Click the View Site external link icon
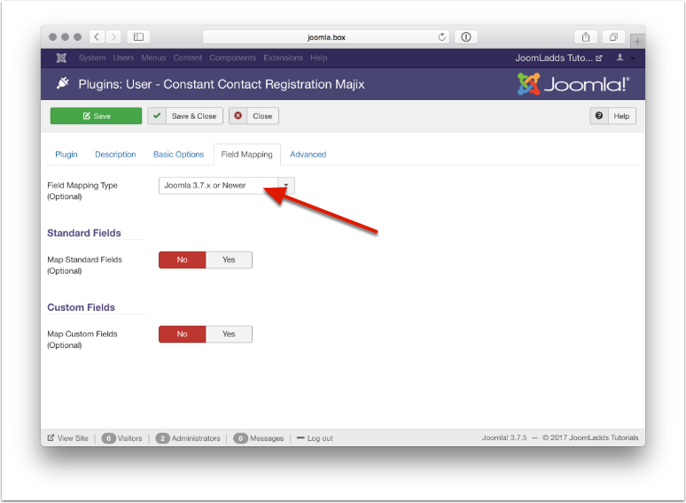Image resolution: width=686 pixels, height=503 pixels. [51, 437]
